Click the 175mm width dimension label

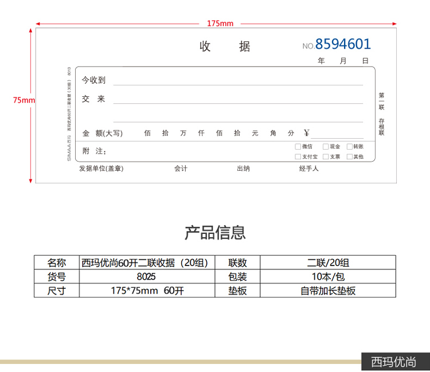[x=220, y=24]
